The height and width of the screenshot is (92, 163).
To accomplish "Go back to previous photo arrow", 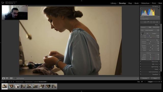I will tap(11, 82).
